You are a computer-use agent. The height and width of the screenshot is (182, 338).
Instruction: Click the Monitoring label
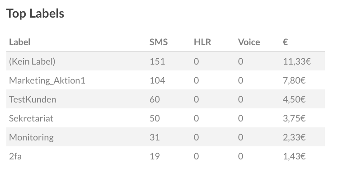coord(31,137)
